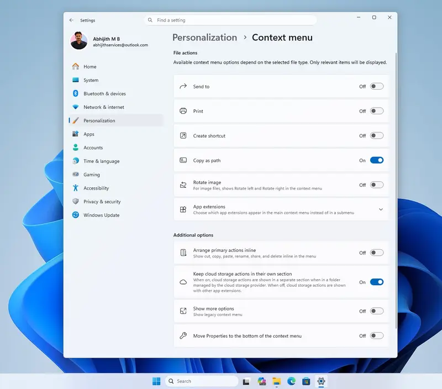
Task: Open Windows Update page
Action: (x=116, y=215)
